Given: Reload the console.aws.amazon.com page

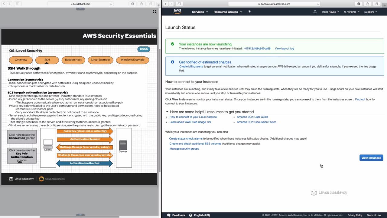Looking at the screenshot, I should (x=318, y=4).
